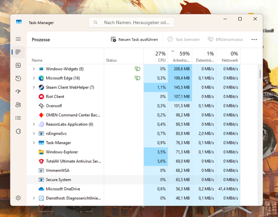
Task: Click the Effizienzmodus button
Action: click(x=225, y=40)
